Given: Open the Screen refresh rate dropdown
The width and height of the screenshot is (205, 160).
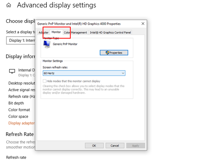Looking at the screenshot, I should coord(84,73).
